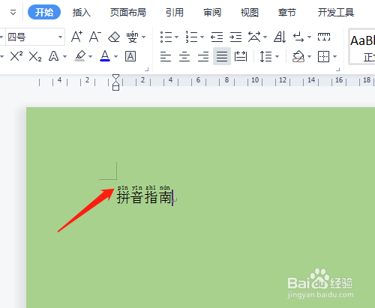Expand highlight color dropdown arrow
The image size is (375, 308).
coord(91,57)
